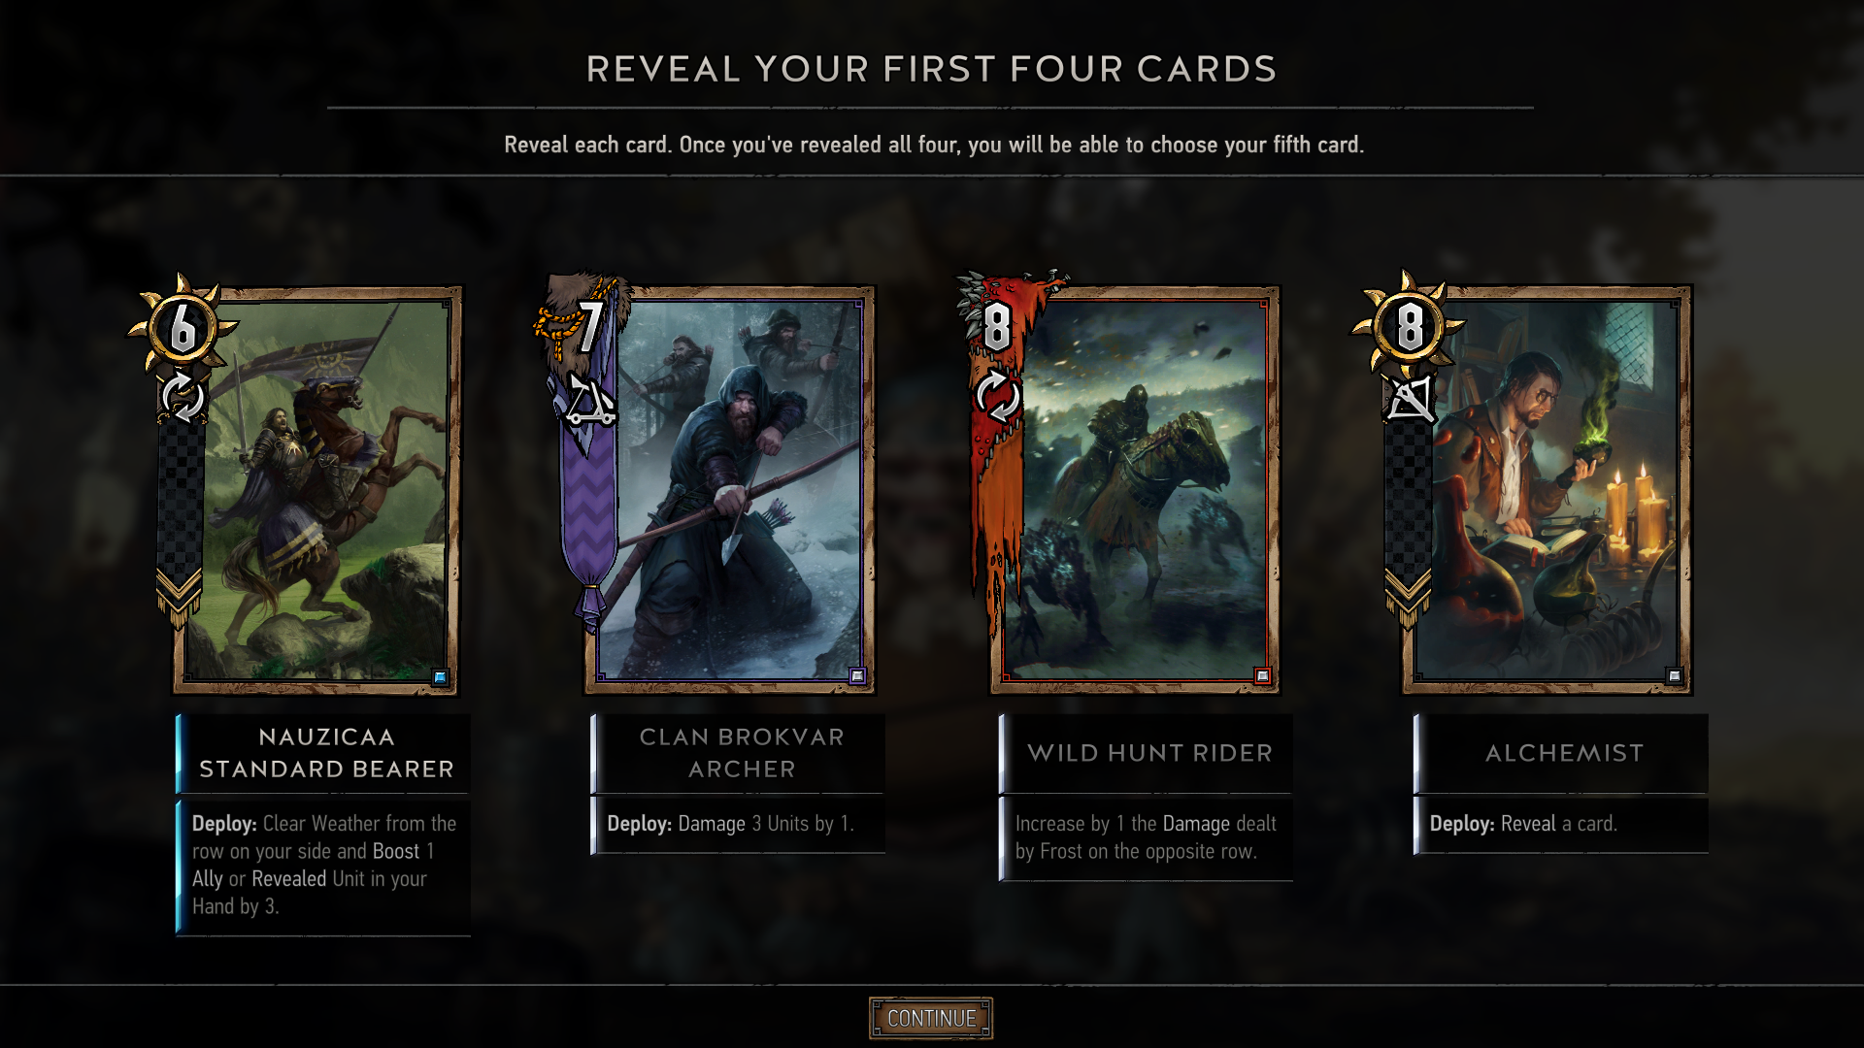The image size is (1864, 1048).
Task: Click the Alchemist name label
Action: pos(1564,753)
